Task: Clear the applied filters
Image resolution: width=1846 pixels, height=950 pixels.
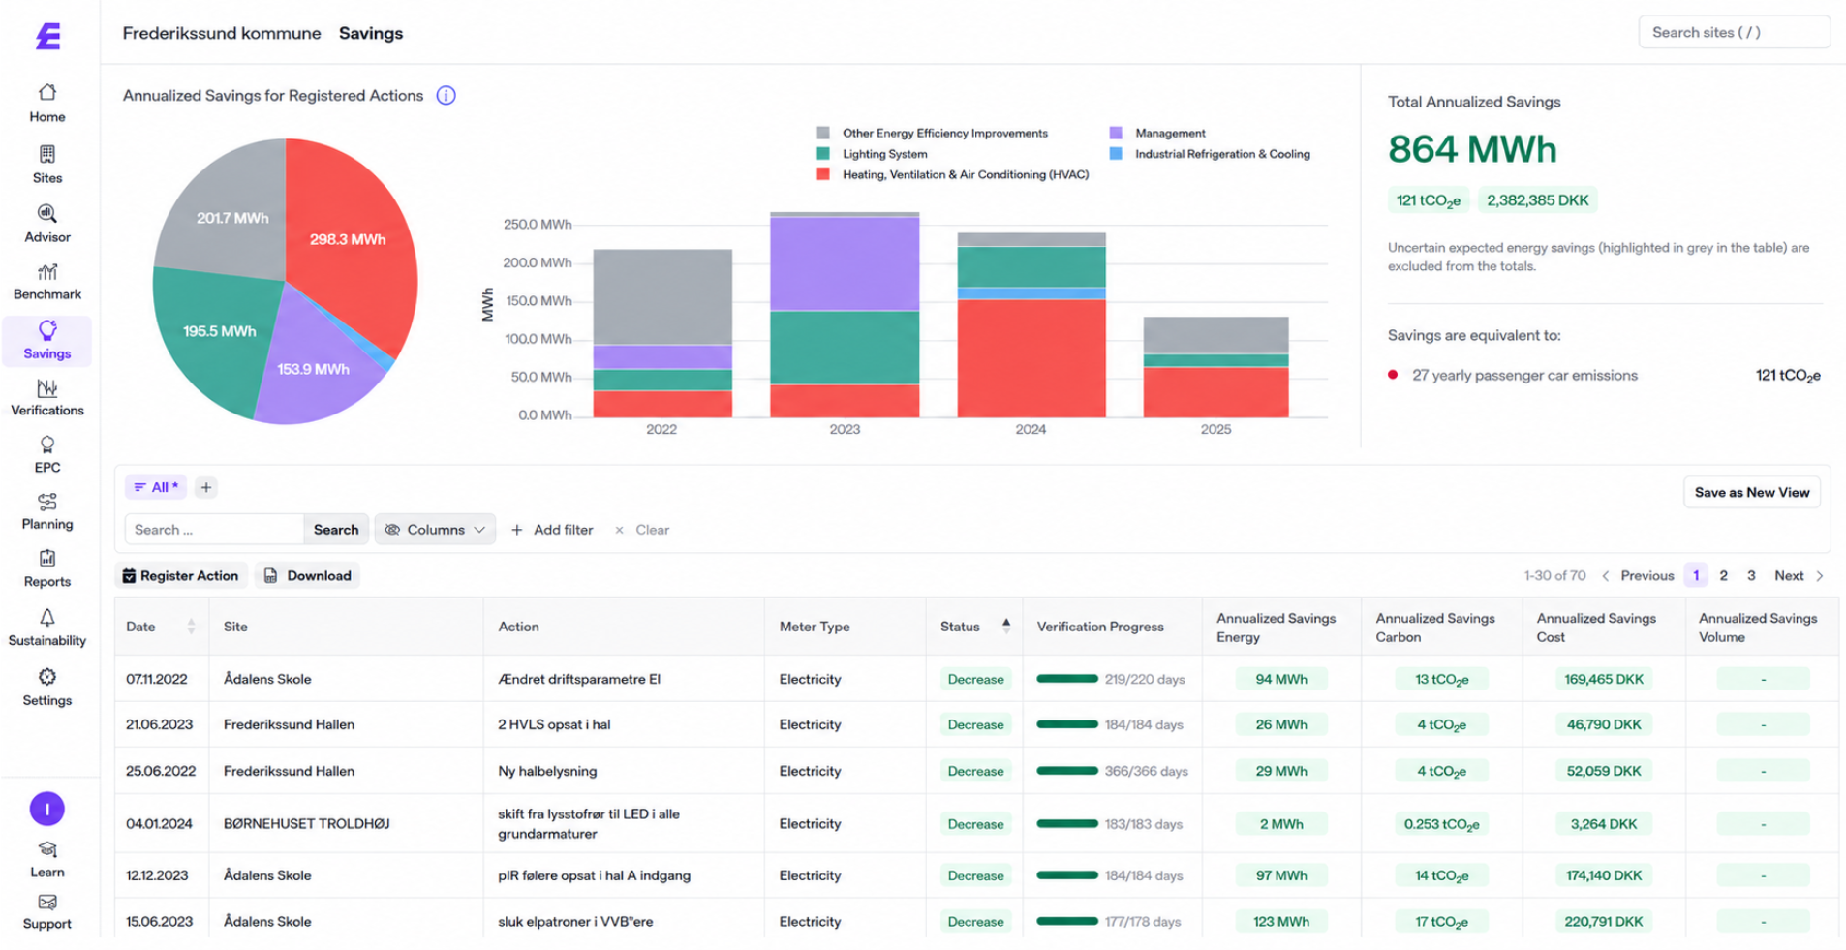Action: (642, 530)
